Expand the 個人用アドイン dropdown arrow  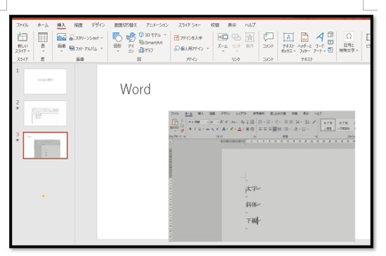point(208,48)
